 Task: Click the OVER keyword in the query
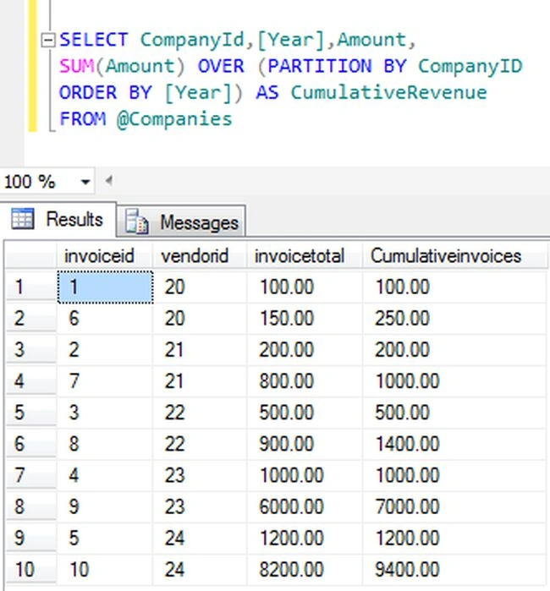222,66
